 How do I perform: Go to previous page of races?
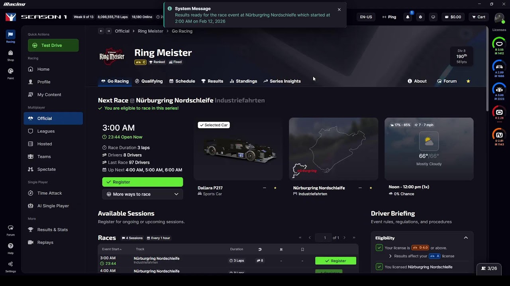click(x=310, y=238)
